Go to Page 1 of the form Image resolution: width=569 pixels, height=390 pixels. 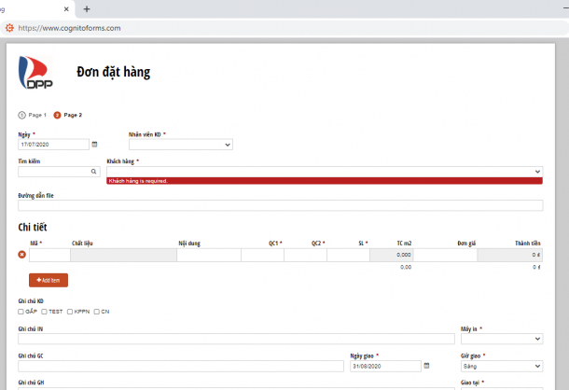tap(33, 115)
